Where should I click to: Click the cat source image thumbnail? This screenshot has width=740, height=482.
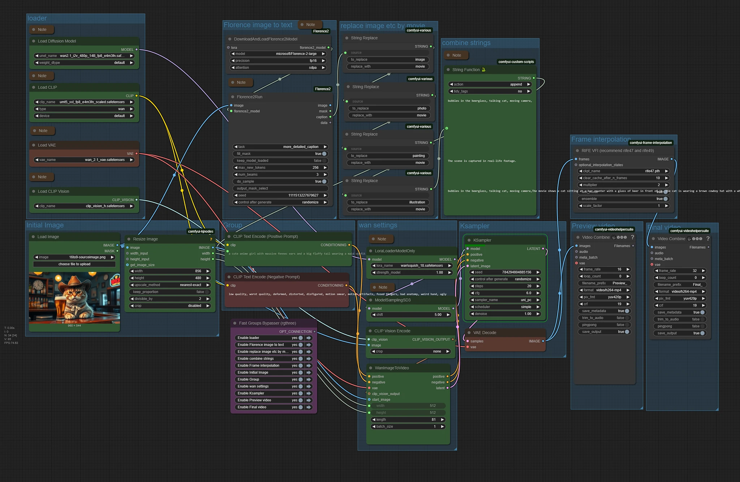(74, 298)
